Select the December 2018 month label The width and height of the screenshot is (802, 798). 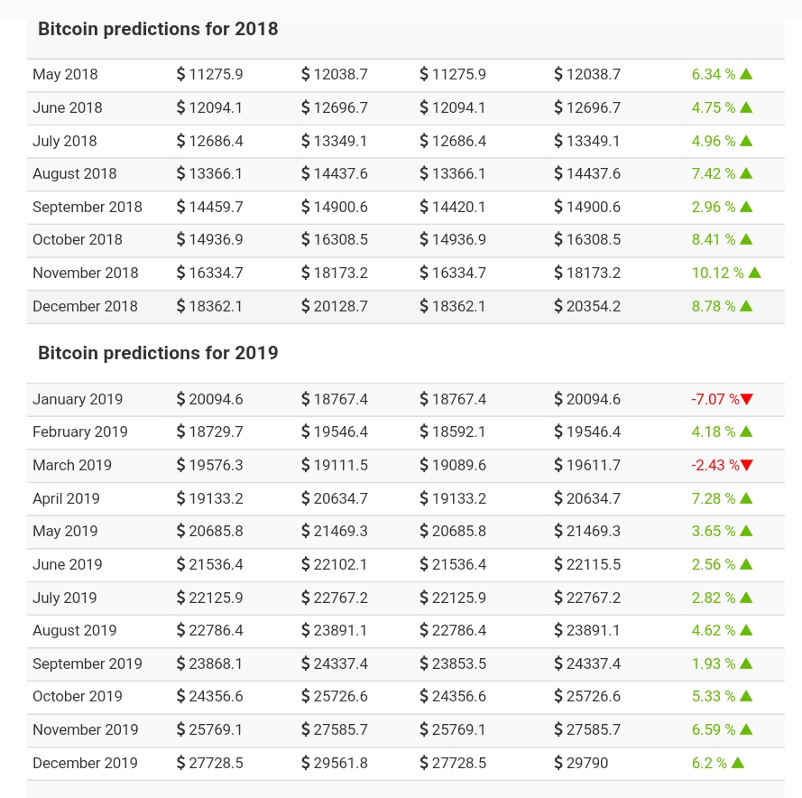click(x=85, y=306)
